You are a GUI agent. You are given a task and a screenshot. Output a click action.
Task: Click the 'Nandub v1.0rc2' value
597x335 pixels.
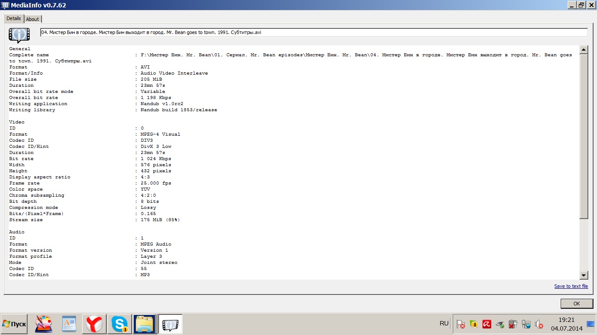[x=162, y=104]
